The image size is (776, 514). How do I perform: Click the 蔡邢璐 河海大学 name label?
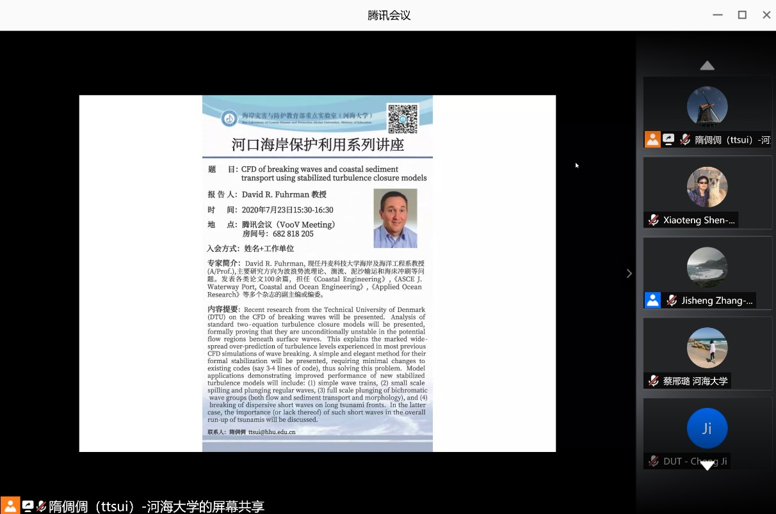click(x=695, y=381)
